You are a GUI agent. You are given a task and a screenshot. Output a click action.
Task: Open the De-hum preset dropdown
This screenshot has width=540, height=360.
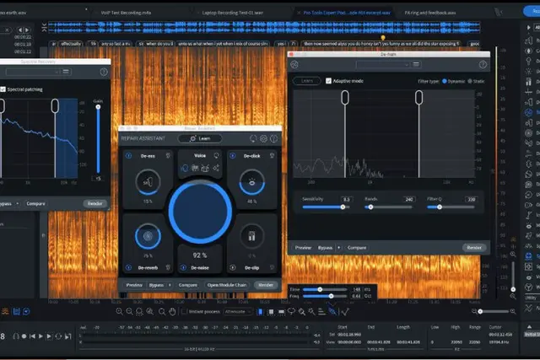pos(383,64)
